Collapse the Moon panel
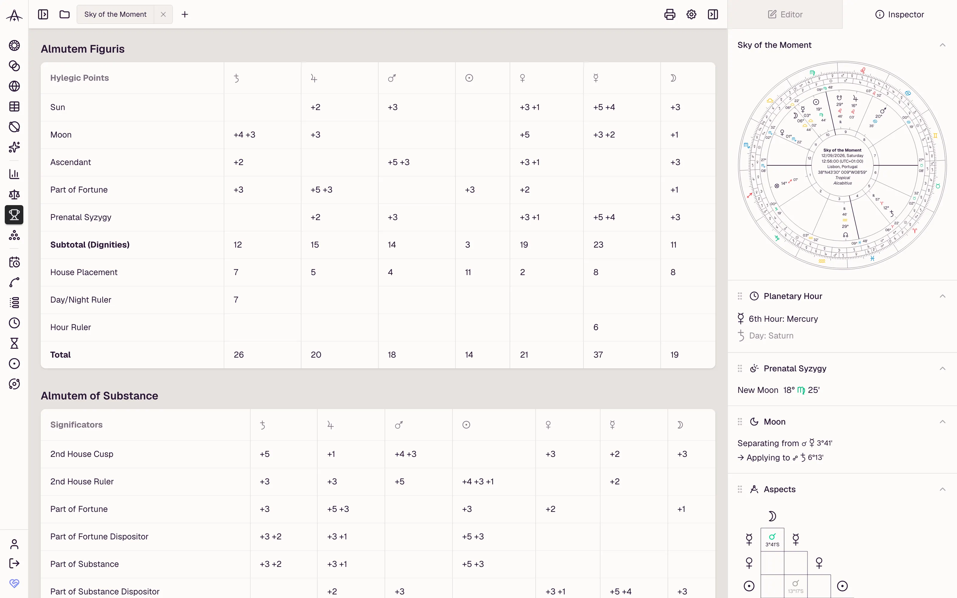Image resolution: width=957 pixels, height=598 pixels. (943, 422)
